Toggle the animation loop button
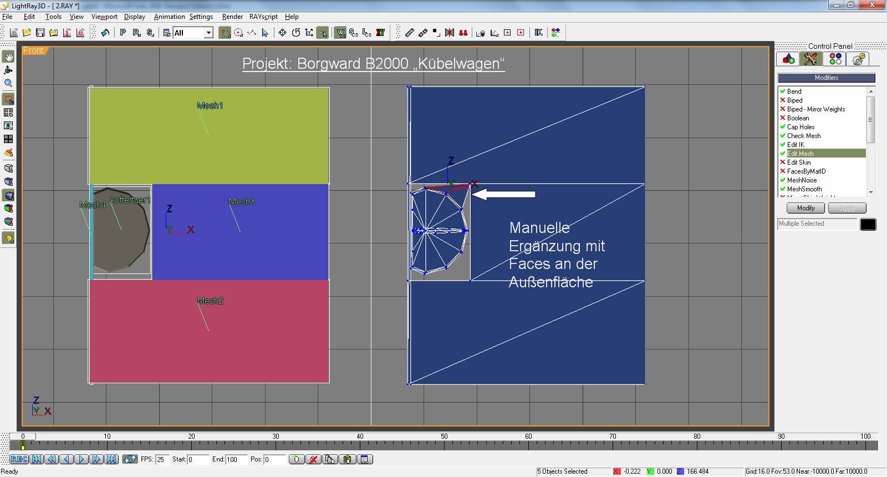 (130, 459)
